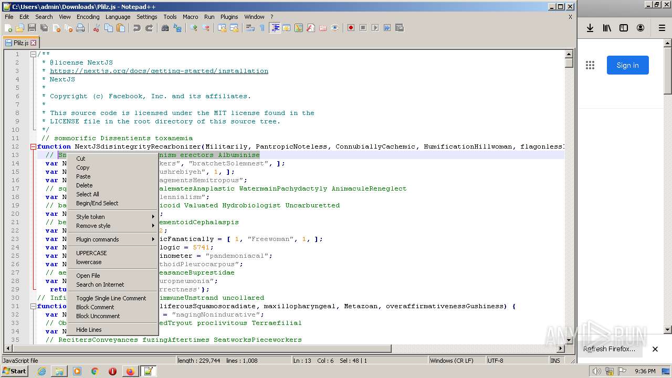Image resolution: width=672 pixels, height=378 pixels.
Task: Open the nextjs.org installation link
Action: pyautogui.click(x=159, y=71)
